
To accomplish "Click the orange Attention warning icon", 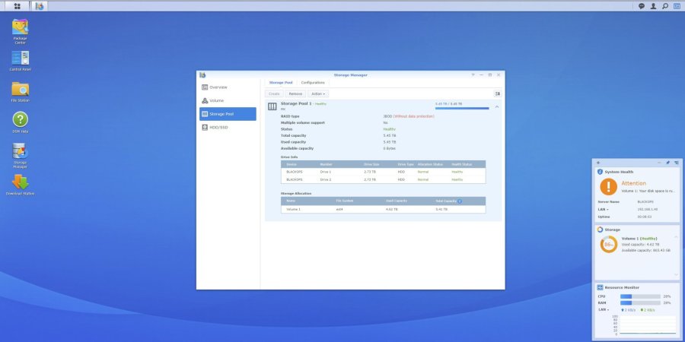I will [x=609, y=187].
